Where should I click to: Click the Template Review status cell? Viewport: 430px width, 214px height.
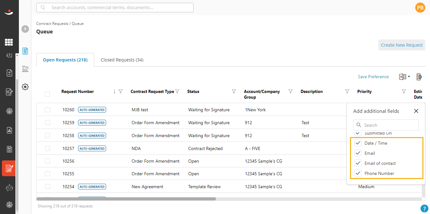[205, 187]
